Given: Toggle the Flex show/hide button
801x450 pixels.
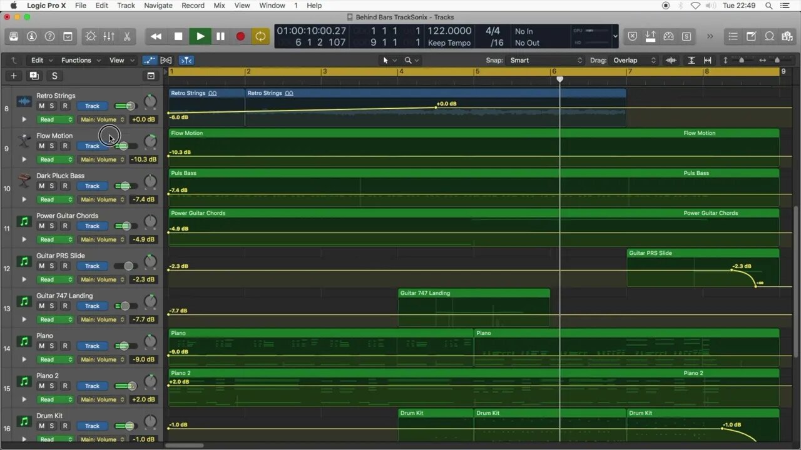Looking at the screenshot, I should tap(166, 60).
